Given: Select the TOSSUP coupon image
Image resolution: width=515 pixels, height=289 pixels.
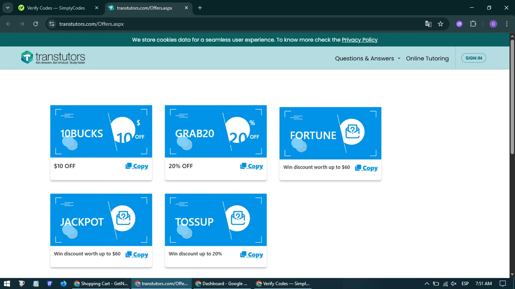Looking at the screenshot, I should tap(216, 220).
